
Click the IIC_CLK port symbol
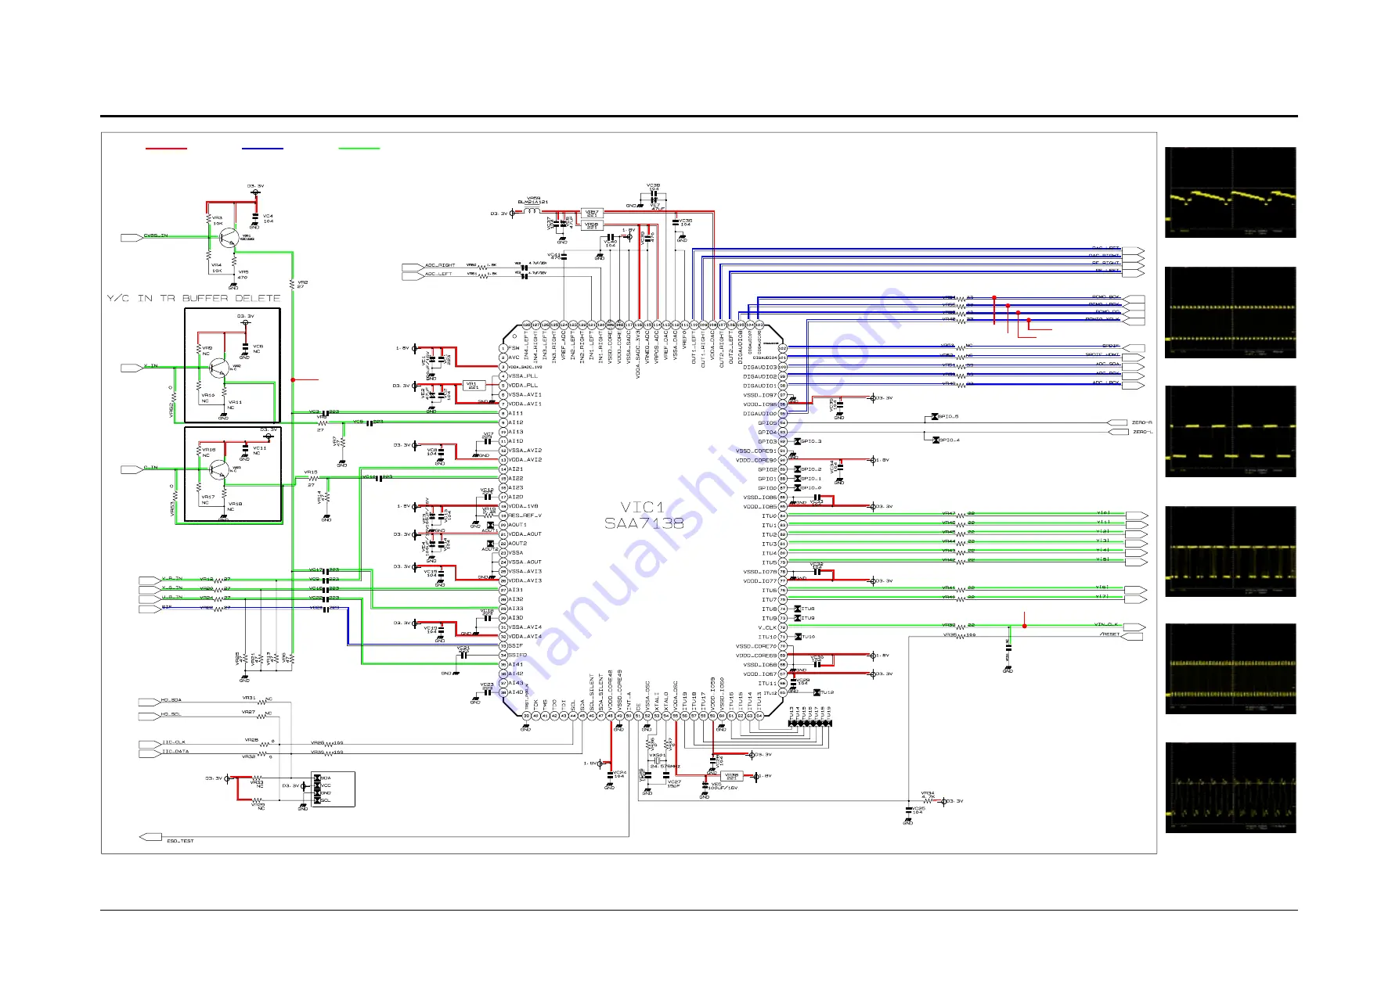pyautogui.click(x=149, y=744)
